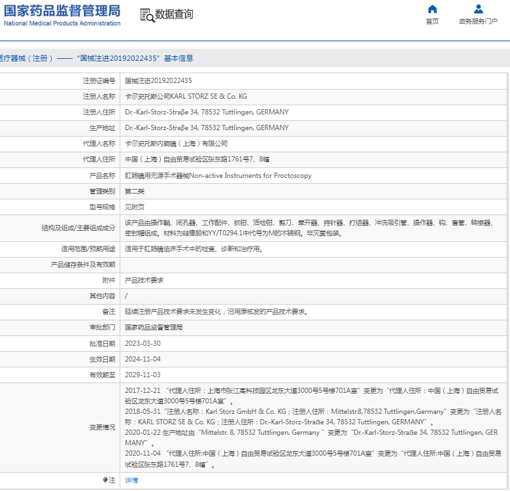Open the 详情 link in the 注 row
The image size is (510, 491).
coord(131,481)
